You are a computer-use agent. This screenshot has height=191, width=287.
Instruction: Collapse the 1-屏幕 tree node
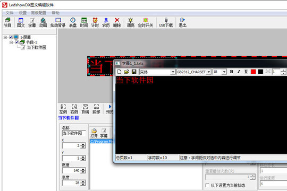click(5, 37)
